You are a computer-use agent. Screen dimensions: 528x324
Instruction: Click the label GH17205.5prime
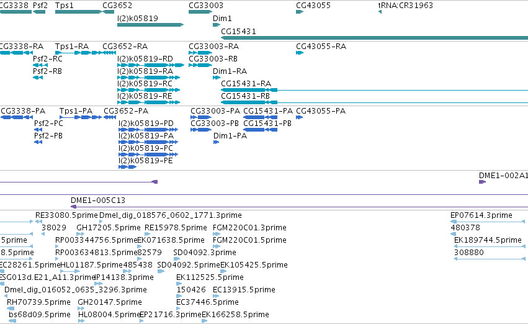[109, 228]
